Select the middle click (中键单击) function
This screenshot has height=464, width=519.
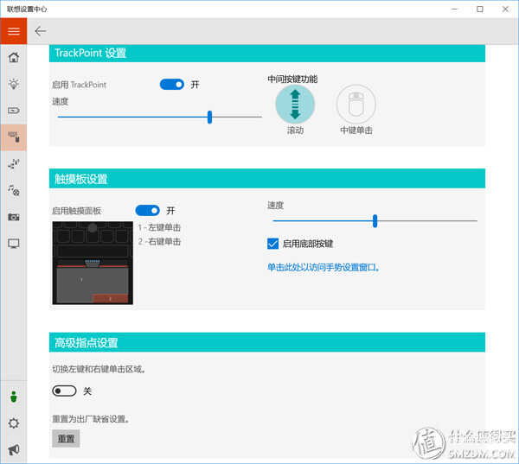point(356,105)
